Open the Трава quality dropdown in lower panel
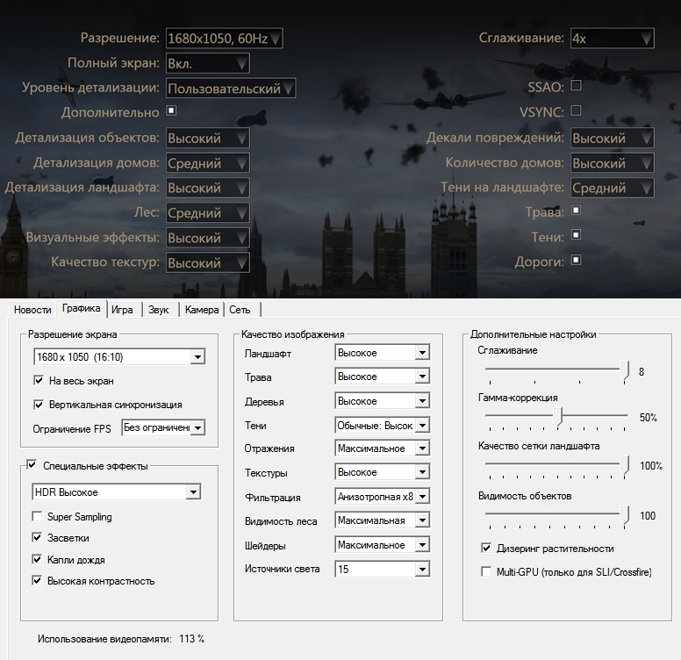The height and width of the screenshot is (660, 681). coord(383,377)
